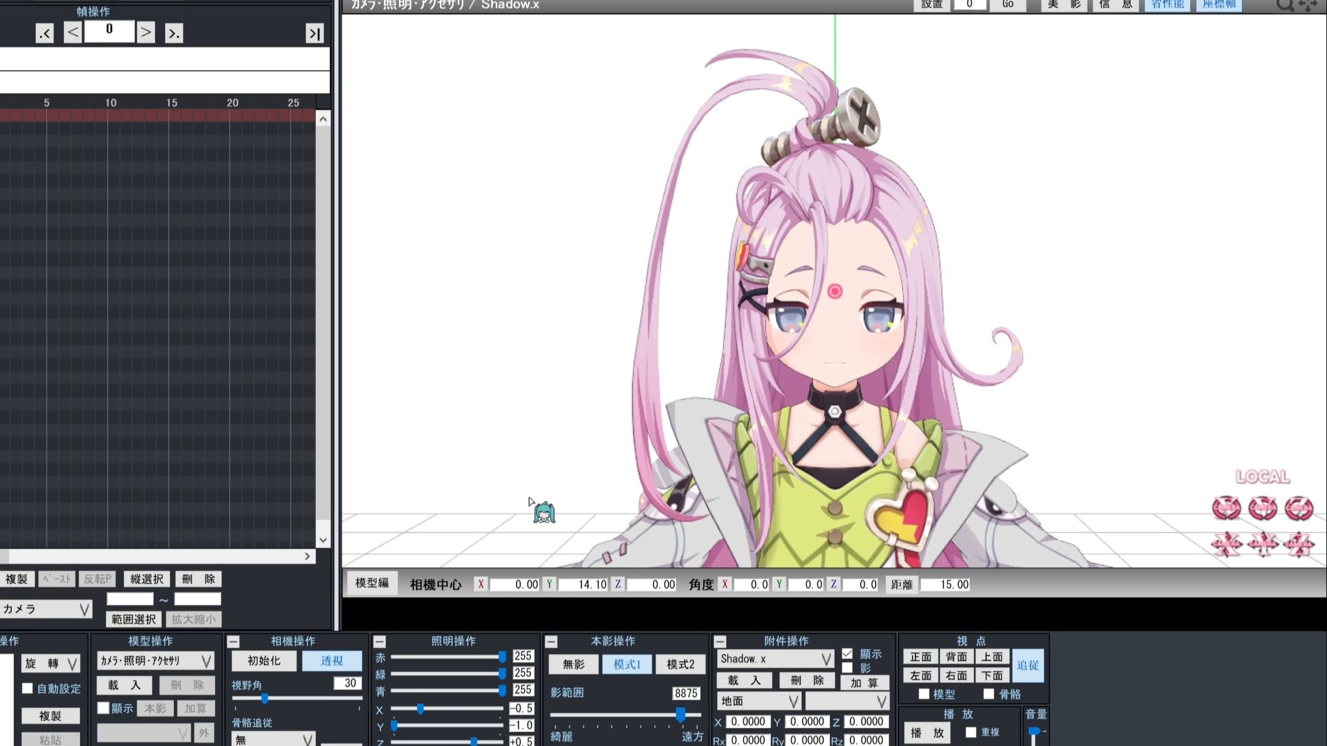
Task: Click the 背面 back view button
Action: click(x=956, y=657)
